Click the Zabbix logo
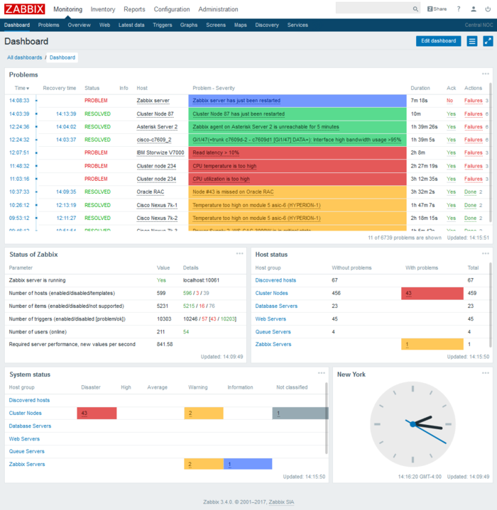The width and height of the screenshot is (497, 510). 24,9
